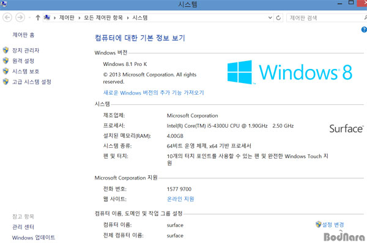Click the 2013 Microsoft Corporation copyright text
The height and width of the screenshot is (243, 367).
pyautogui.click(x=150, y=78)
